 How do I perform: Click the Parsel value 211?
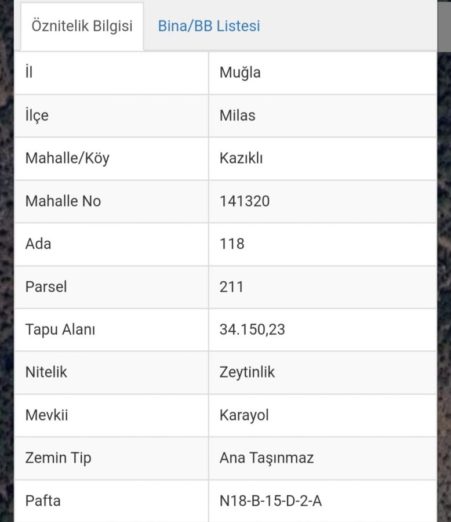click(231, 287)
